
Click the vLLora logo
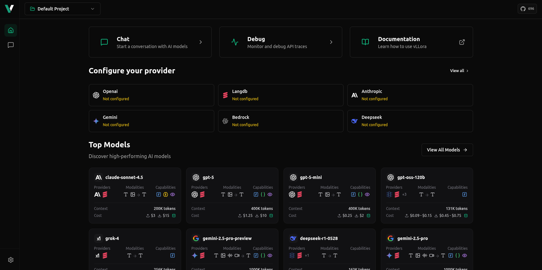pos(9,9)
